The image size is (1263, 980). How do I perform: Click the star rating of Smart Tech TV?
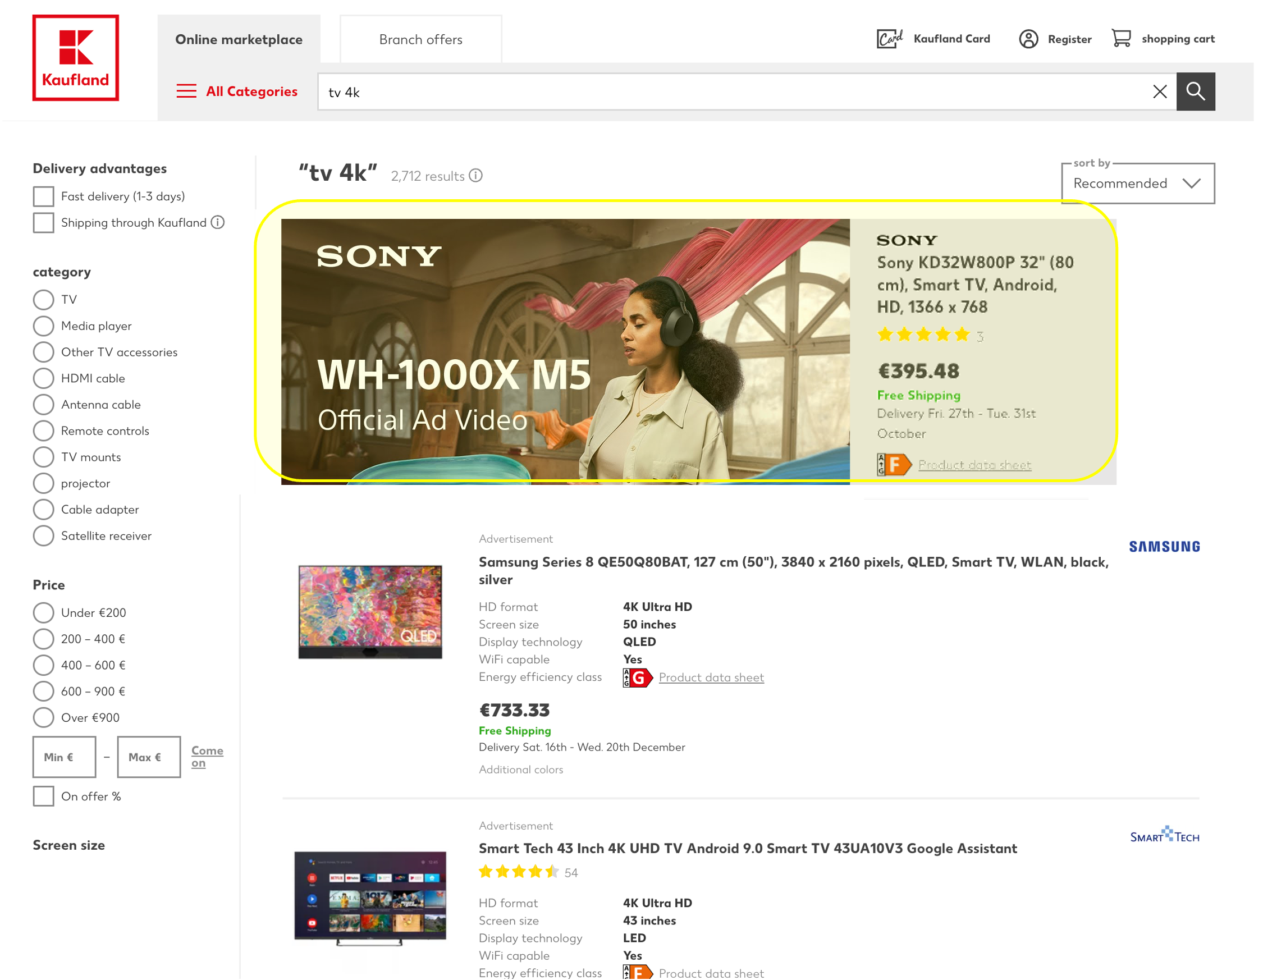click(519, 872)
